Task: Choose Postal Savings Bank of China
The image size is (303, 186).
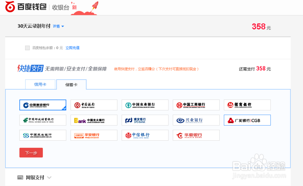Action: pos(43,120)
